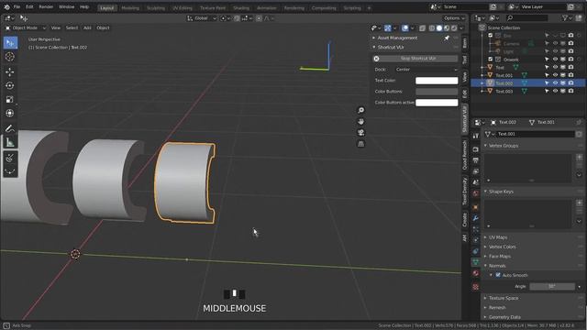Viewport: 587px width, 330px height.
Task: Uncheck the Auto Smooth checkbox
Action: click(498, 275)
